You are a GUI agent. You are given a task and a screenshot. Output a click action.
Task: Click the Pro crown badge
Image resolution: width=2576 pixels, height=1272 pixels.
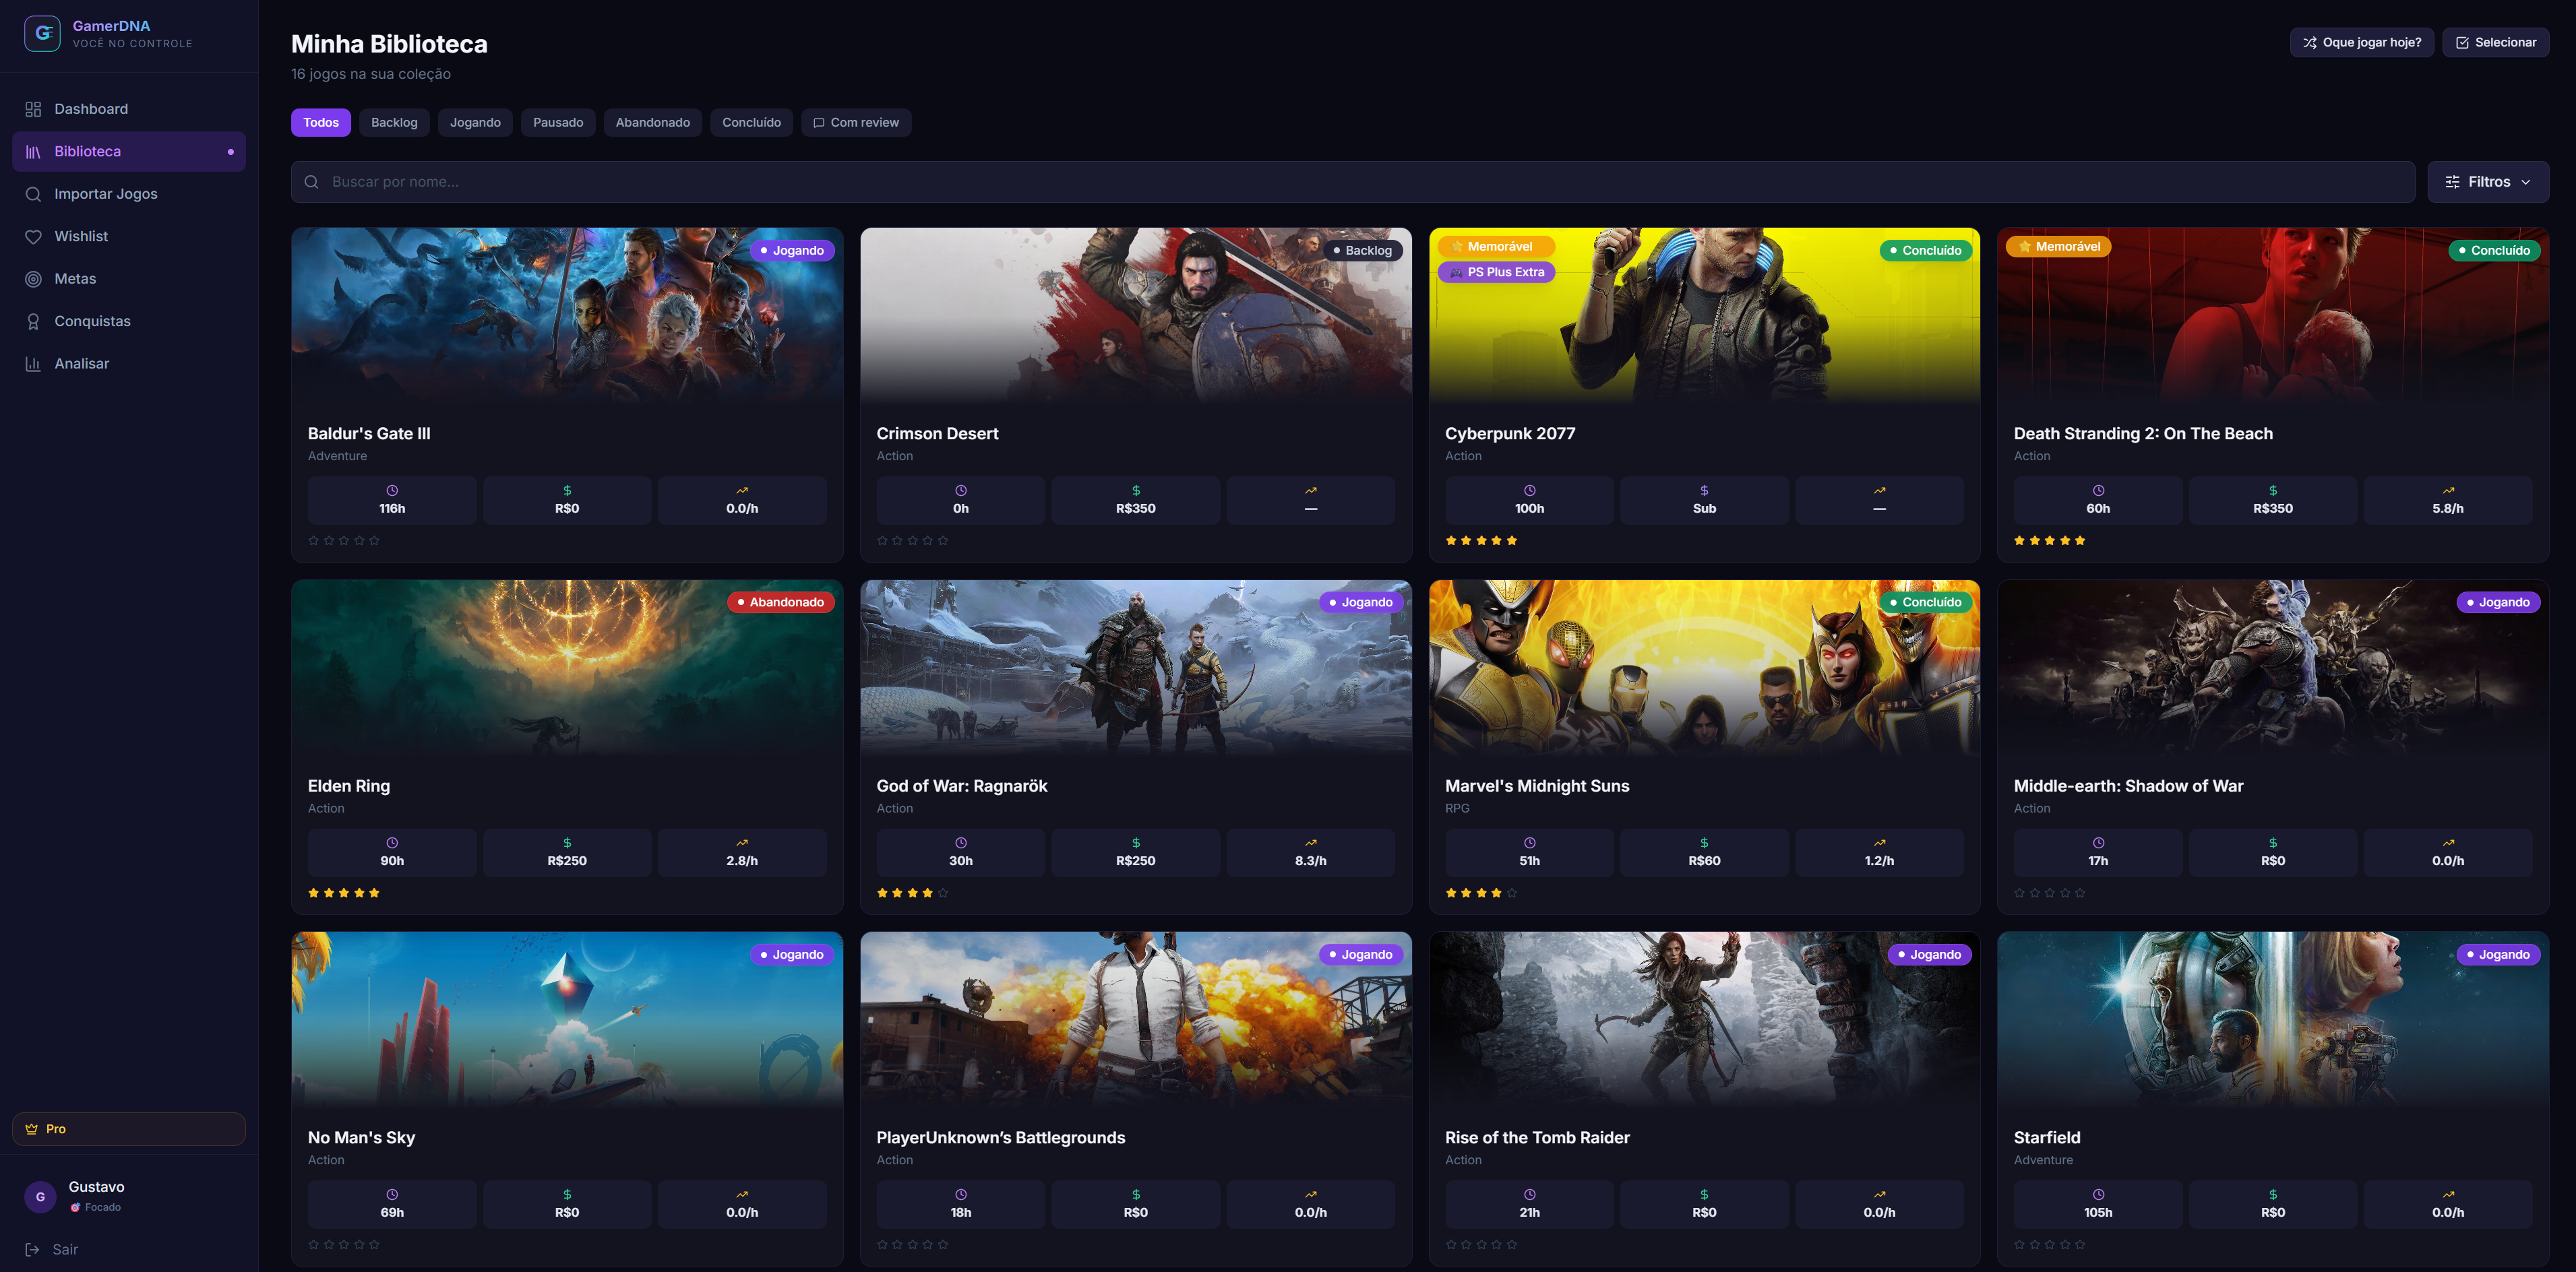[129, 1129]
